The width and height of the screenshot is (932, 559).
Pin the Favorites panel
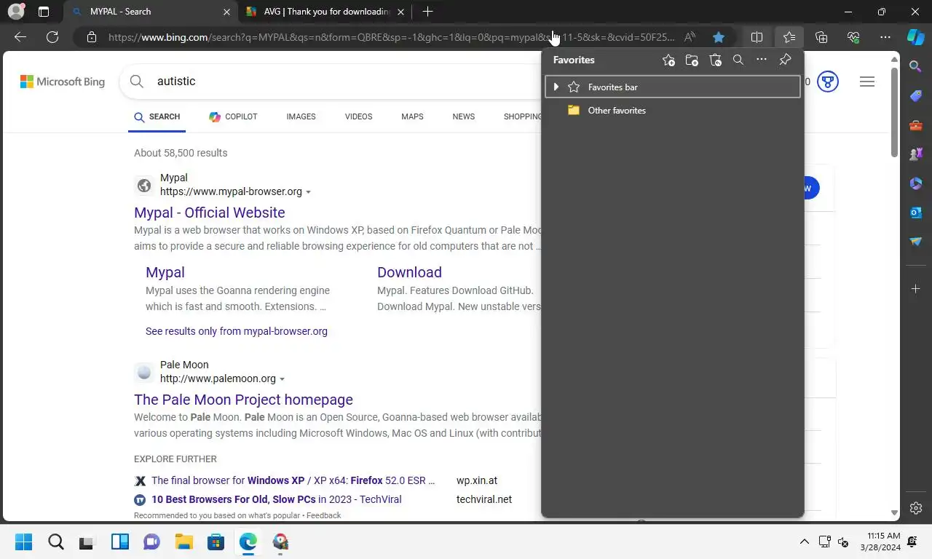click(785, 60)
